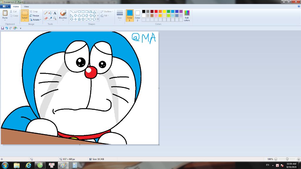Choose the Right triangle shape
The height and width of the screenshot is (169, 301).
tap(72, 16)
